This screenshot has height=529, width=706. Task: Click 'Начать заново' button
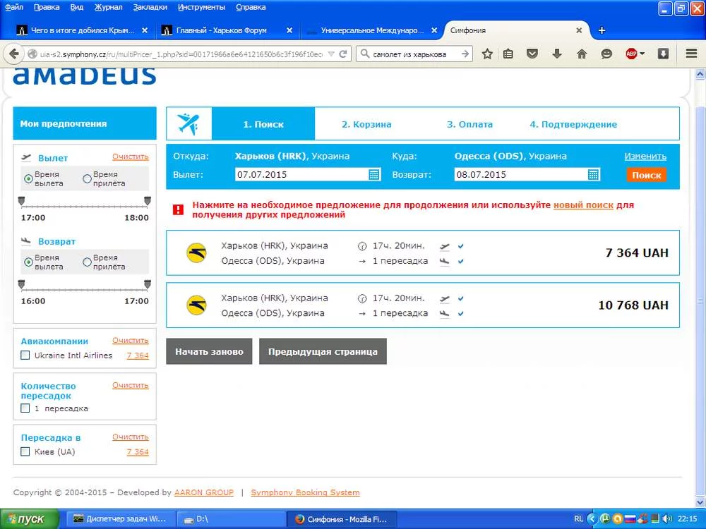pyautogui.click(x=209, y=351)
